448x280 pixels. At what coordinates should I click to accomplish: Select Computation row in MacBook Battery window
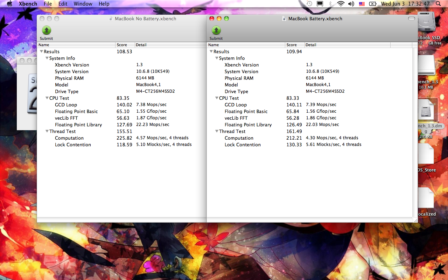(x=310, y=138)
